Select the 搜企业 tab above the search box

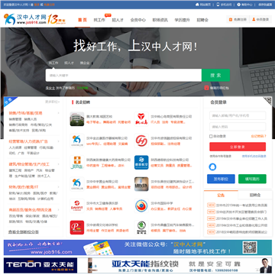pos(85,63)
